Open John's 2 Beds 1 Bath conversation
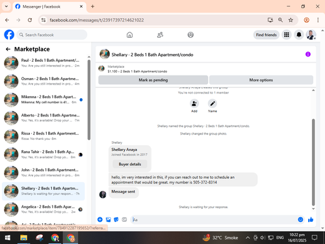This screenshot has width=325, height=244. point(44,172)
